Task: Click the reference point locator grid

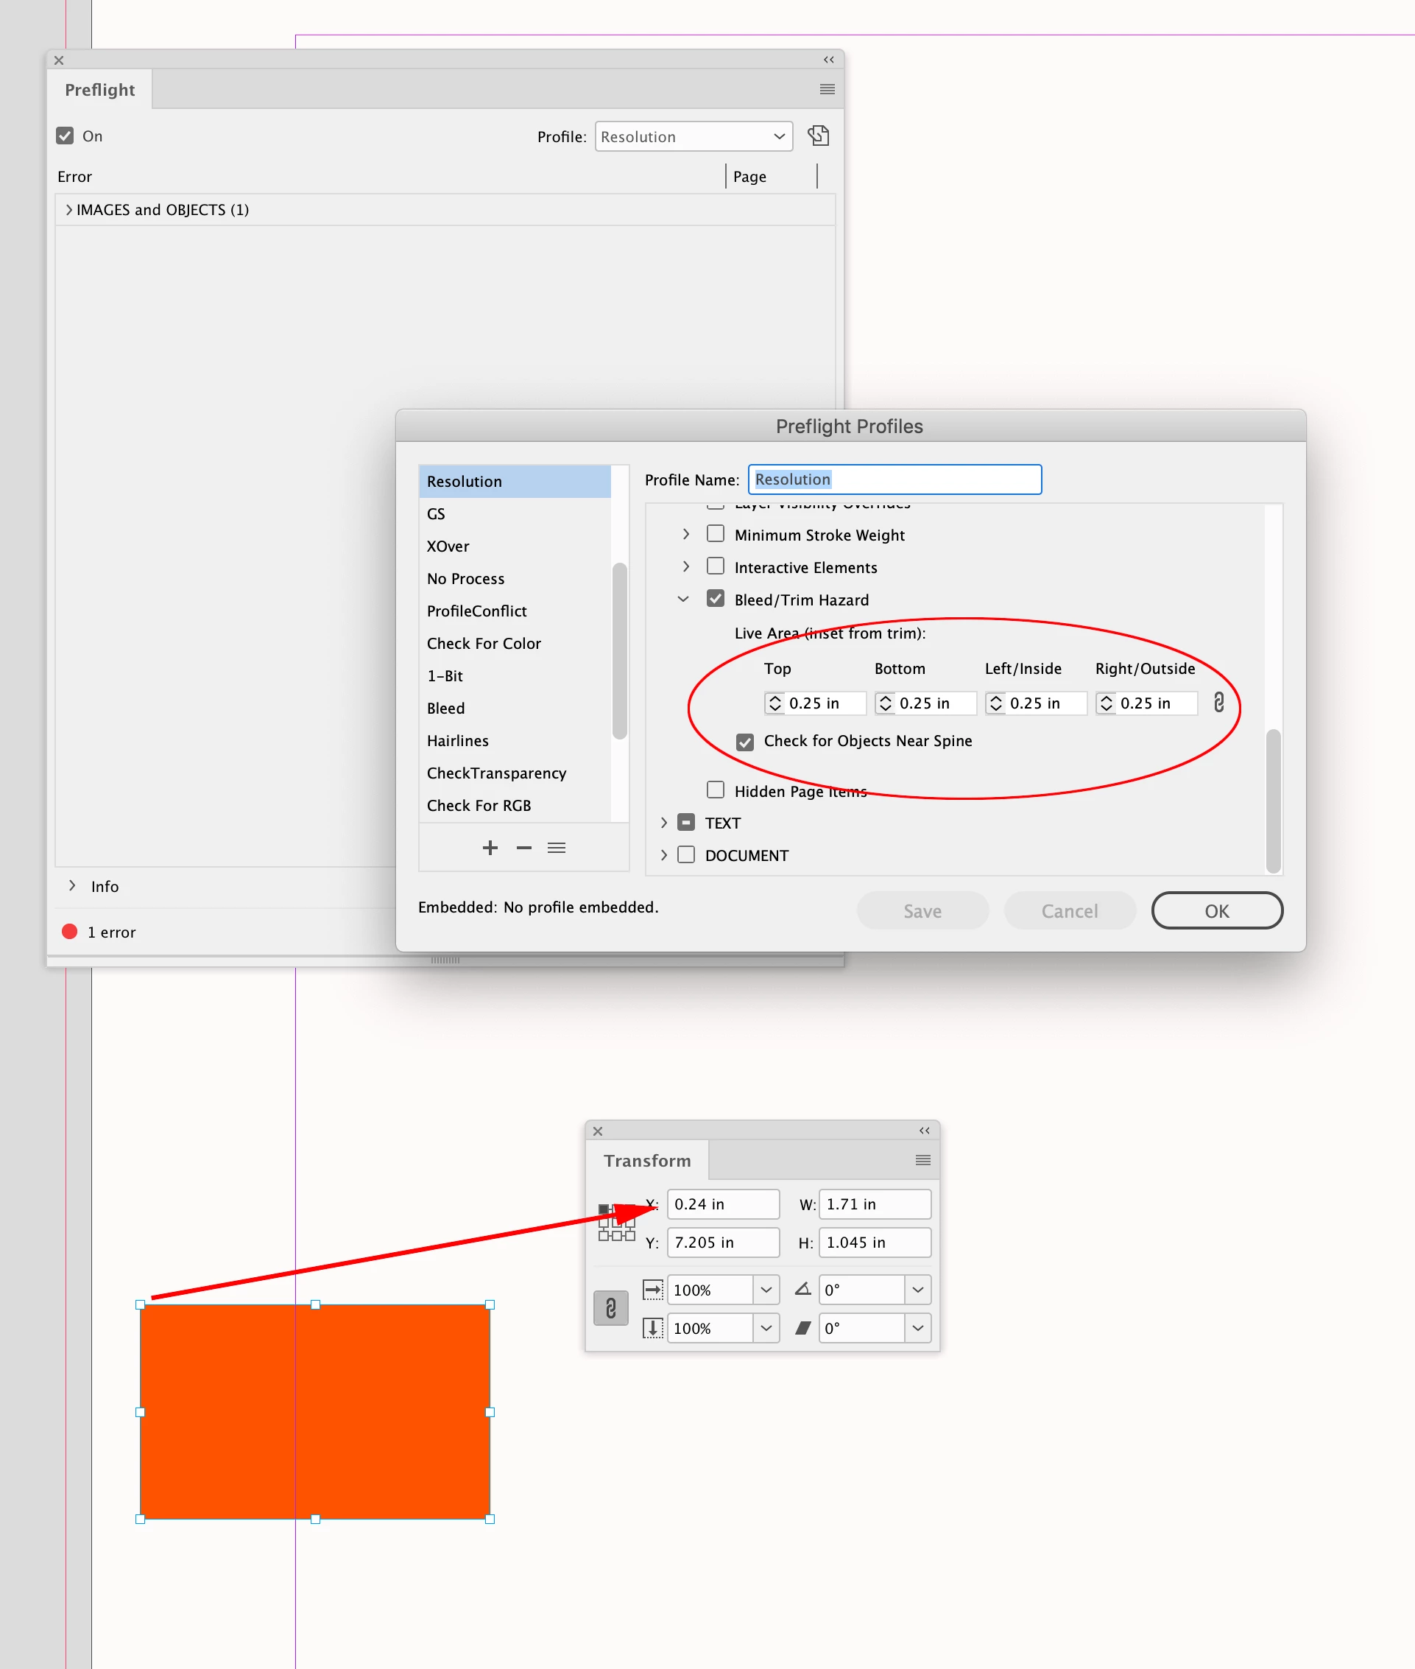Action: [616, 1223]
